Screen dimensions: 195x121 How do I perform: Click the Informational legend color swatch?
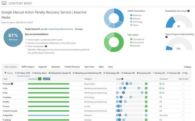click(x=131, y=39)
